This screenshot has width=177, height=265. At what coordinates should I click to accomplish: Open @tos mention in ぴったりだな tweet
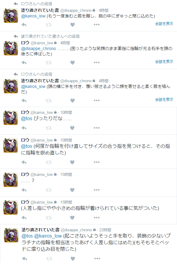point(26,118)
